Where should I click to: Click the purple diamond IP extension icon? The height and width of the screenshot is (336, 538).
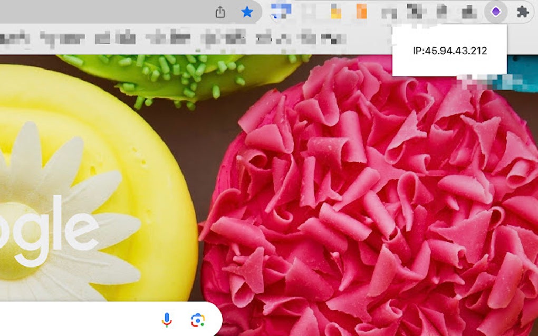495,12
